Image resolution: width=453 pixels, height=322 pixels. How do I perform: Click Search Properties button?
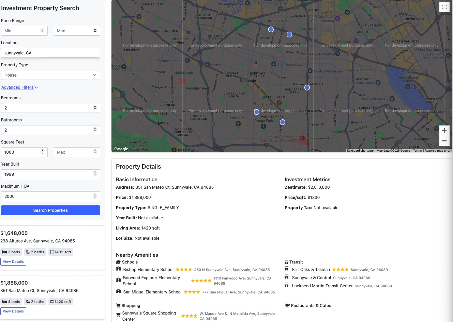click(x=50, y=210)
